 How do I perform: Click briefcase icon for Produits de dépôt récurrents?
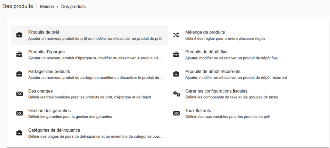point(176,74)
